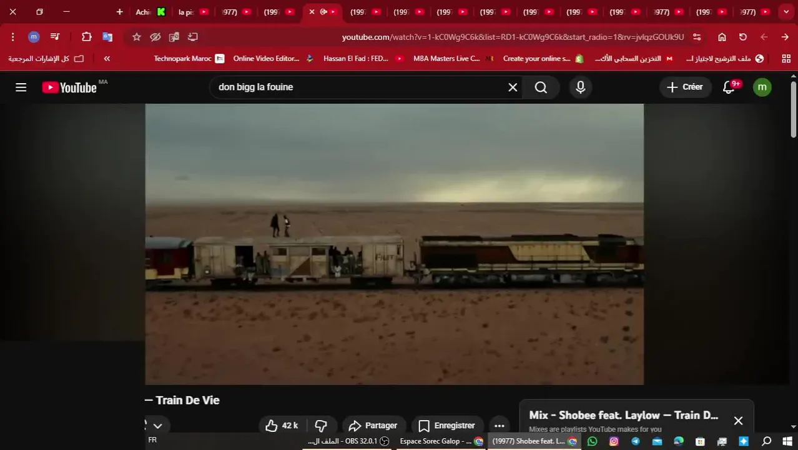Image resolution: width=798 pixels, height=450 pixels.
Task: Open Mail app from the taskbar
Action: [x=657, y=441]
